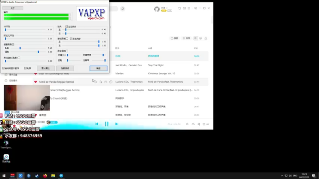The image size is (319, 179).
Task: Toggle the 超重低音 bass boost checkbox
Action: [x=13, y=45]
